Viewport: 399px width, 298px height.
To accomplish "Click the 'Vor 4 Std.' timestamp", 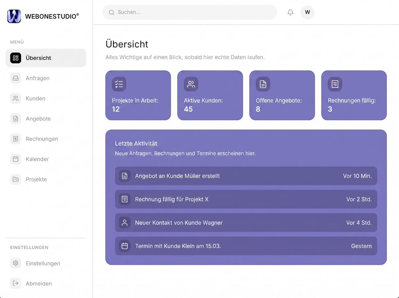I will [x=359, y=223].
